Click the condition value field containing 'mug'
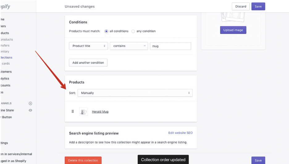The height and width of the screenshot is (164, 289). (170, 46)
